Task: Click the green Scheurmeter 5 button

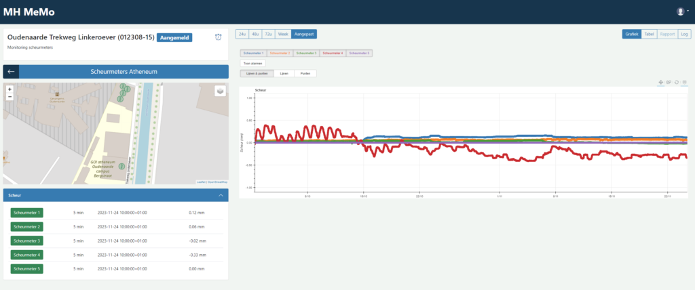Action: [x=26, y=269]
